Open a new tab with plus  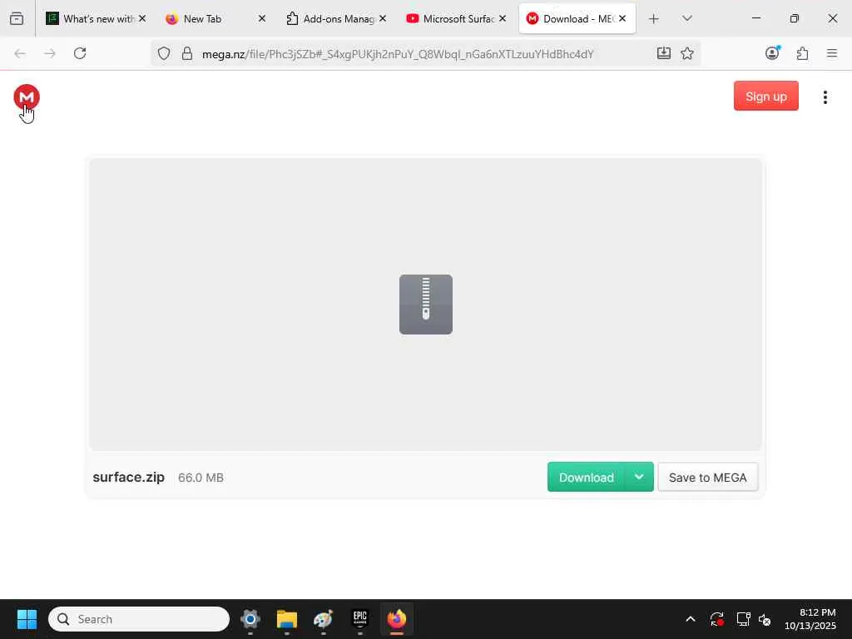coord(654,19)
